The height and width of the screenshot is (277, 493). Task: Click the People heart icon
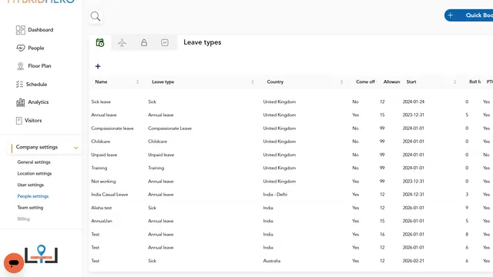click(21, 48)
